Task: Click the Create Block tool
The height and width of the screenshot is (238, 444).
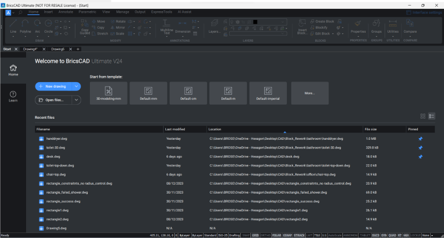Action: [322, 22]
